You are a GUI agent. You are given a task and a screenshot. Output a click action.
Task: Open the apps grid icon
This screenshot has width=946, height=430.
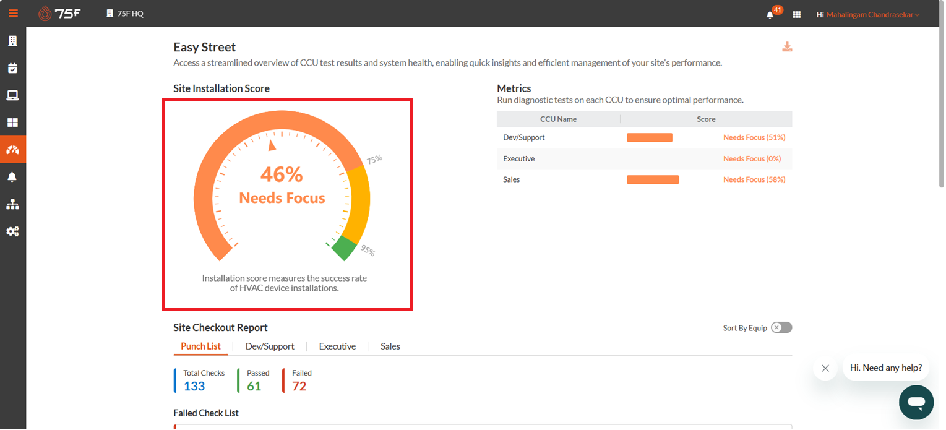(797, 14)
